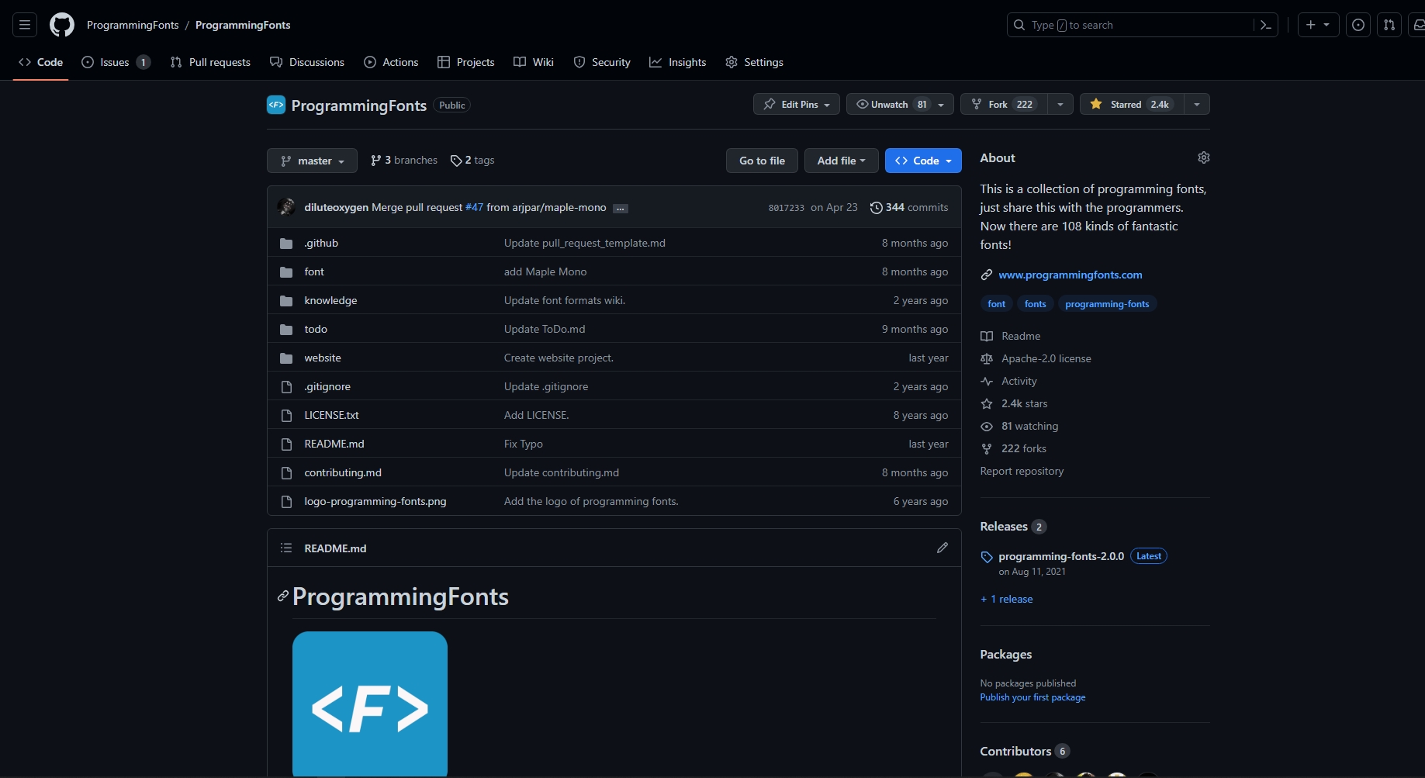Open the green Code dropdown
This screenshot has height=778, width=1425.
tap(923, 161)
